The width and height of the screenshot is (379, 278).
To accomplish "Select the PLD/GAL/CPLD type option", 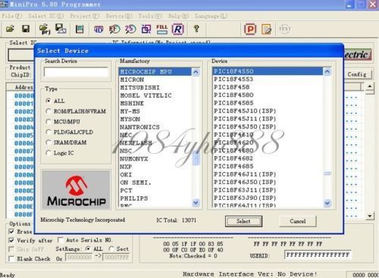I will click(x=49, y=132).
